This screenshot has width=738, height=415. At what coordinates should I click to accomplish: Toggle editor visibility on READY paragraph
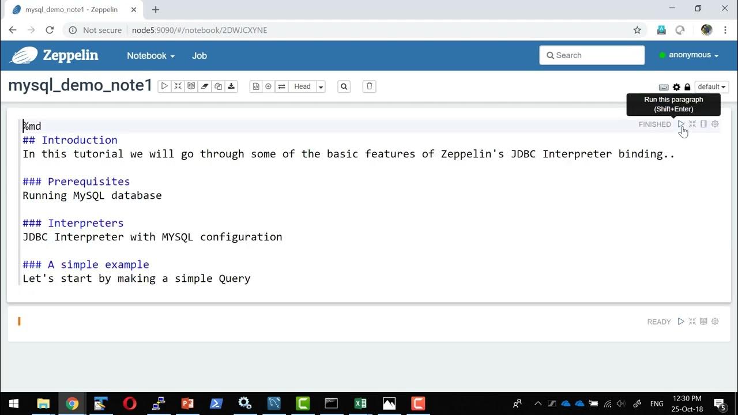coord(692,322)
